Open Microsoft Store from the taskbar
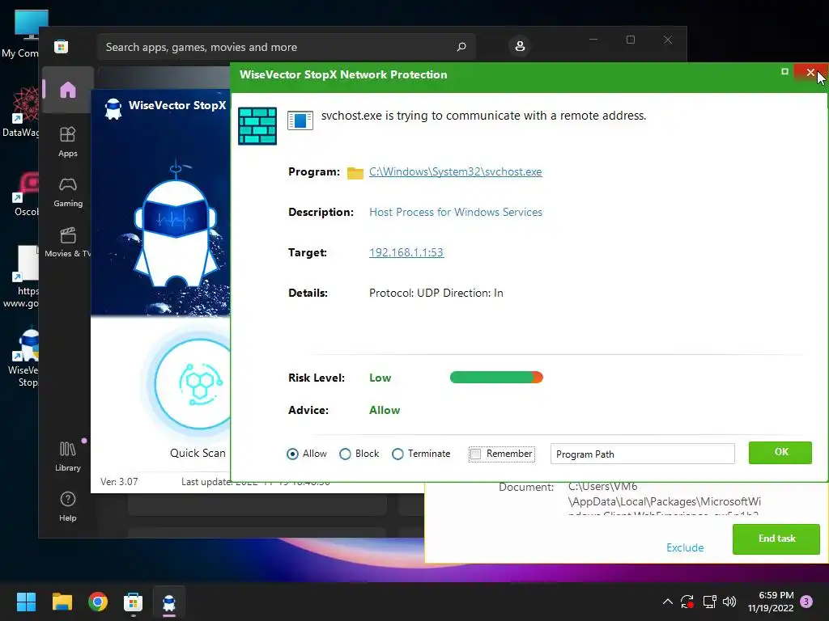Viewport: 829px width, 621px height. coord(134,602)
